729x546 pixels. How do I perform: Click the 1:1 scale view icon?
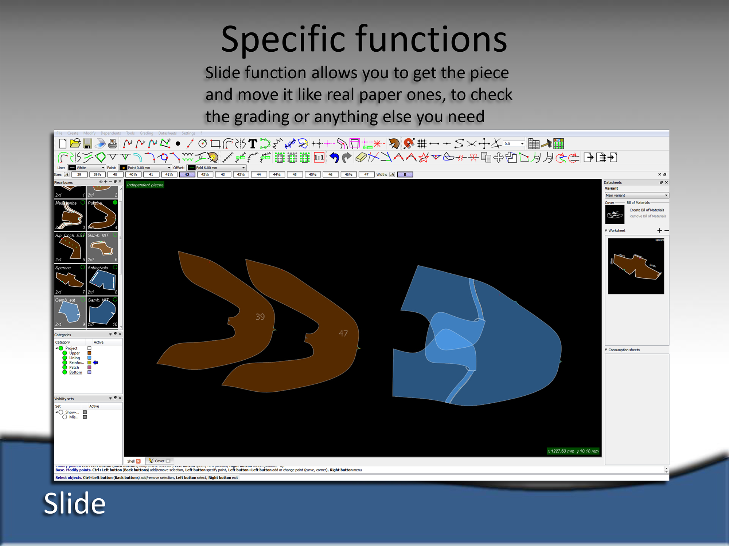319,158
